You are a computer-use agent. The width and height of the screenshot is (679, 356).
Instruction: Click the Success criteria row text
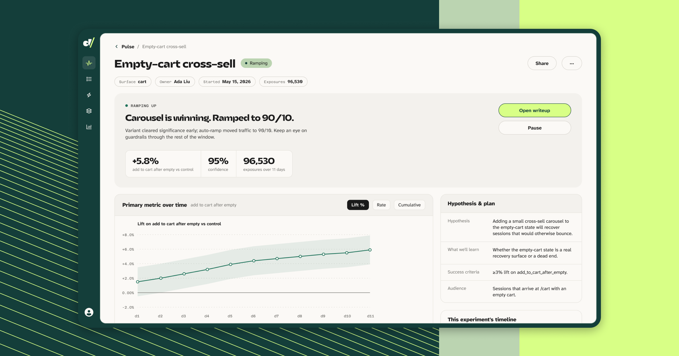[x=530, y=272]
